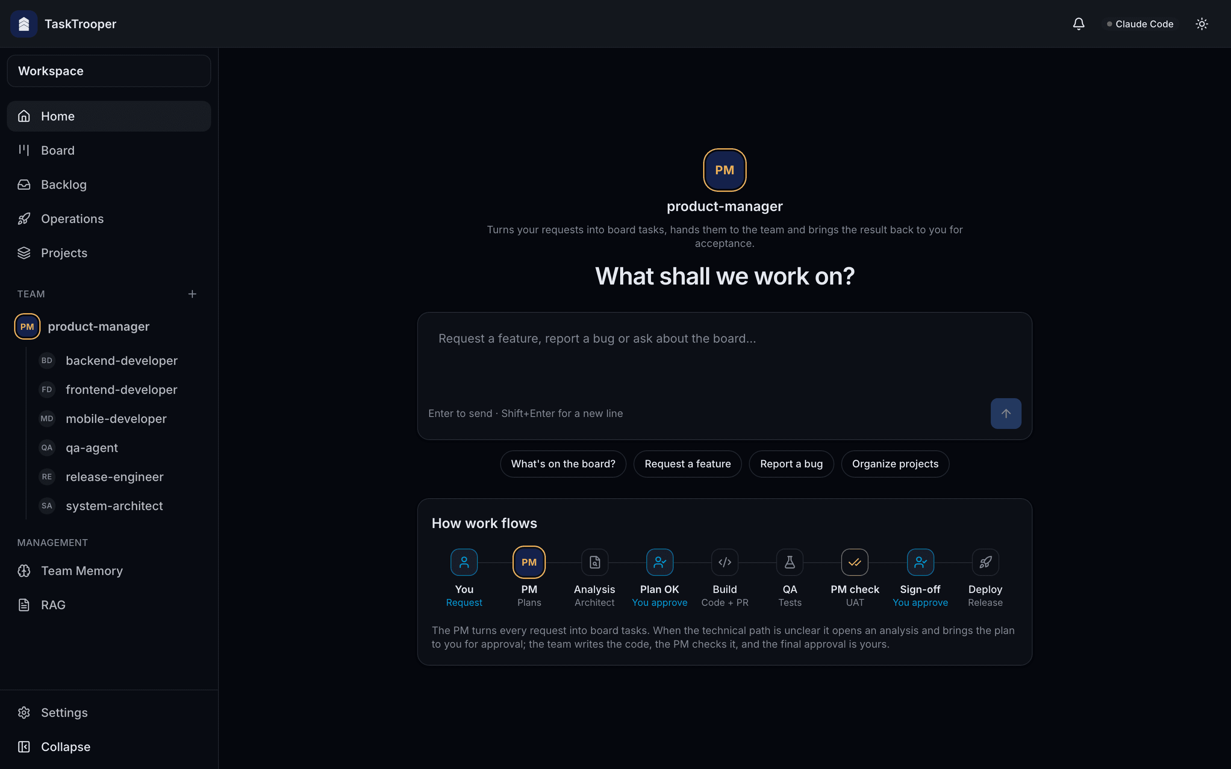Image resolution: width=1231 pixels, height=769 pixels.
Task: Click the Build code step icon
Action: point(725,562)
